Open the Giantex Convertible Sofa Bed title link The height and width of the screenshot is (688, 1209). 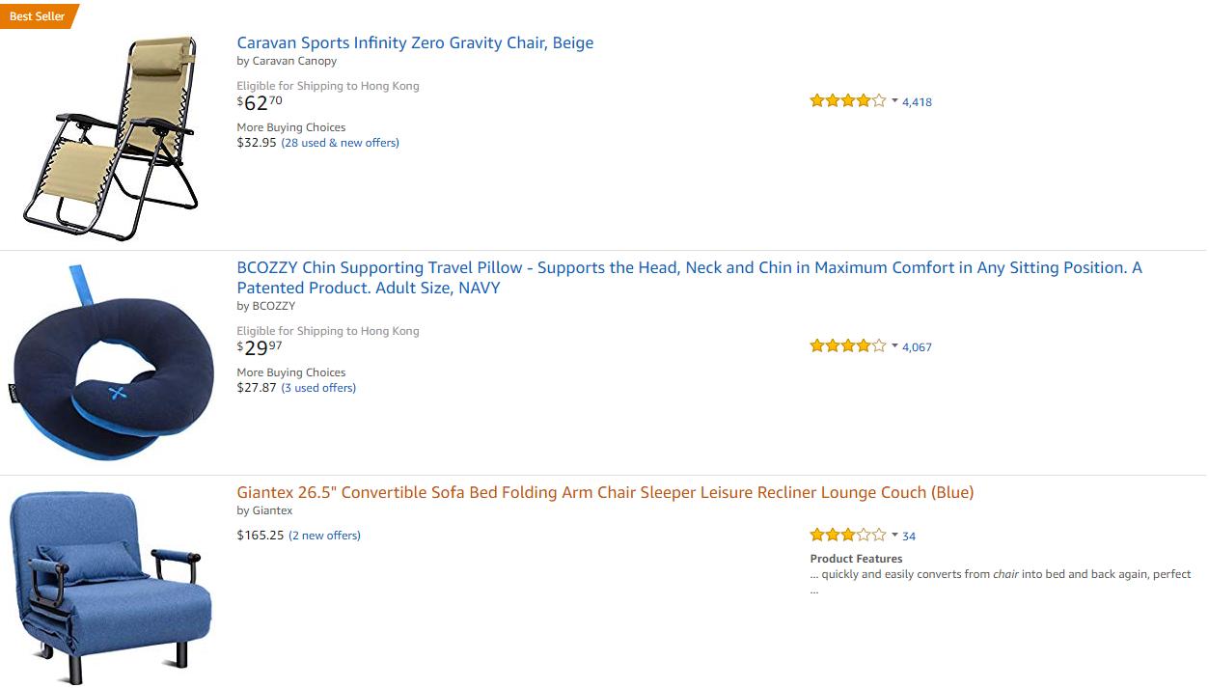605,492
